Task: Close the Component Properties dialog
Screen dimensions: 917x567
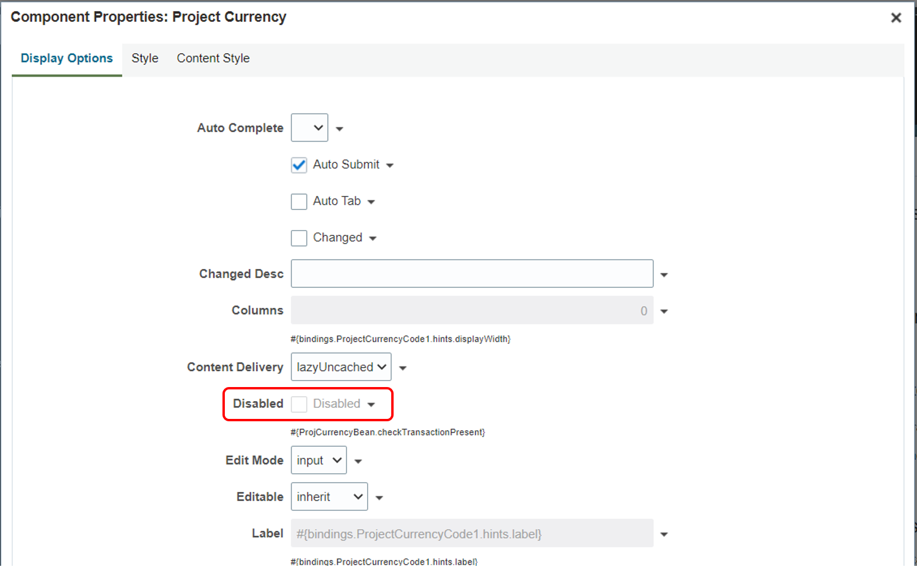Action: pos(896,18)
